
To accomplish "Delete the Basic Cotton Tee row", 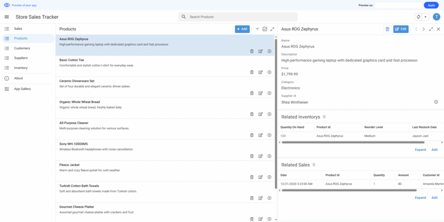I will 252,72.
